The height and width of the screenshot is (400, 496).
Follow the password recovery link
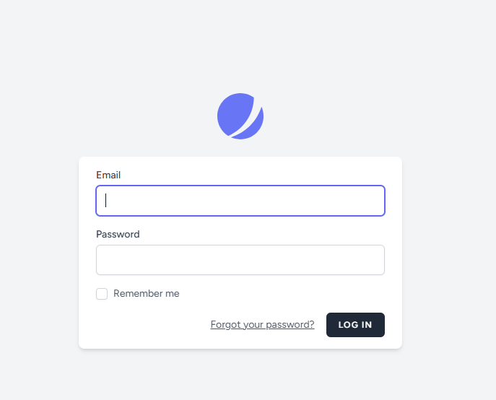pos(262,325)
